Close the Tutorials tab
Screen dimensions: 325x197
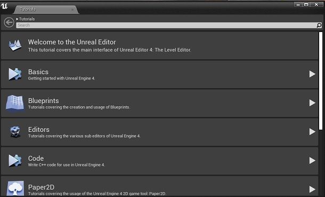pos(72,10)
